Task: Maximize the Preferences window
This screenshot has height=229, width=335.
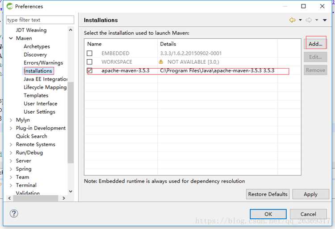Action: pyautogui.click(x=303, y=6)
